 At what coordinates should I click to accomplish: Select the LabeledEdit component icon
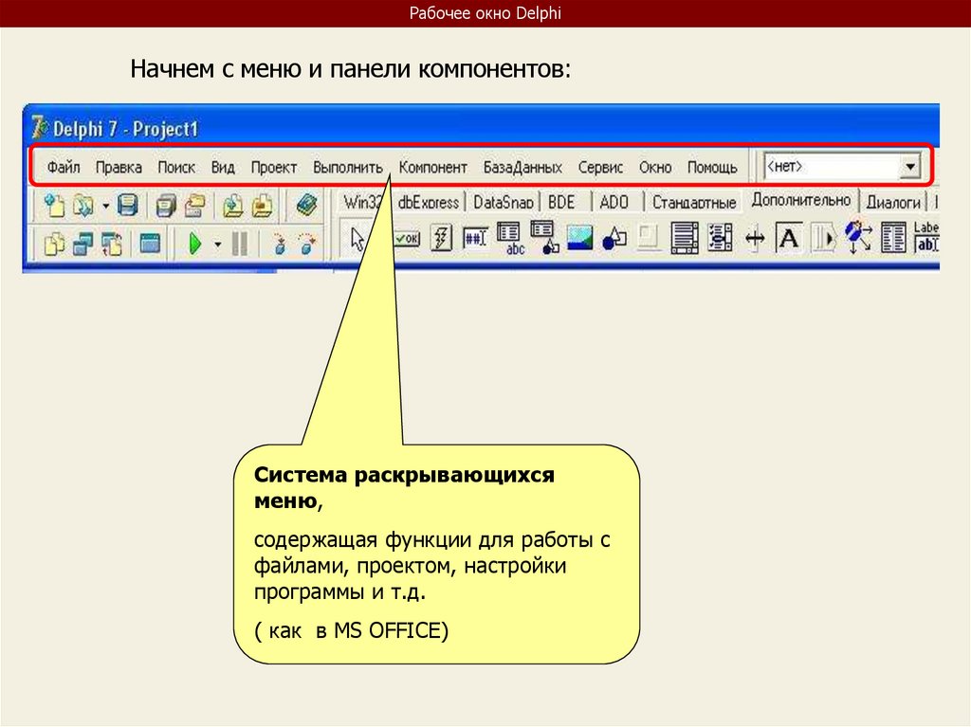[926, 238]
